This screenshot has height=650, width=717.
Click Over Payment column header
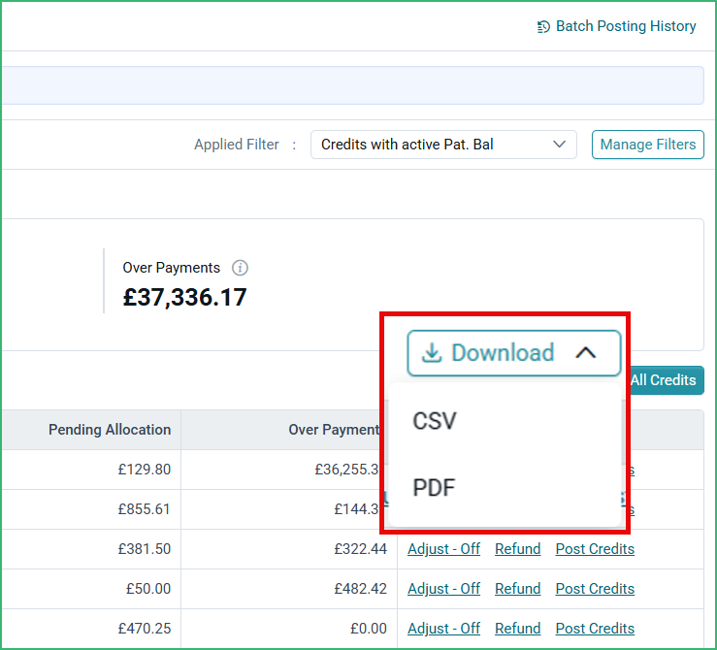[334, 430]
